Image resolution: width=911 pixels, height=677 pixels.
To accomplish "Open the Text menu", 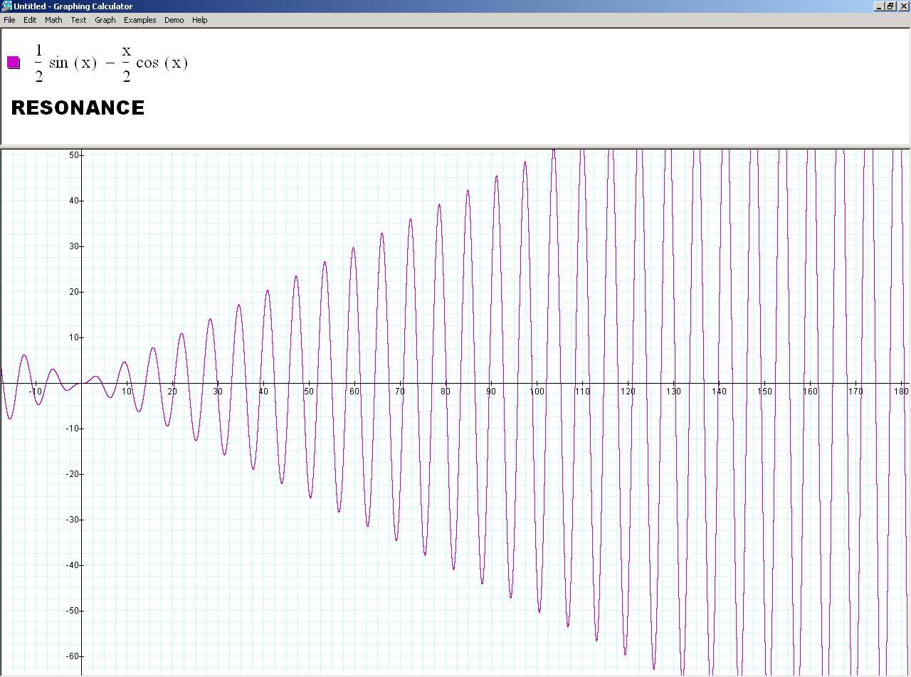I will [x=78, y=20].
